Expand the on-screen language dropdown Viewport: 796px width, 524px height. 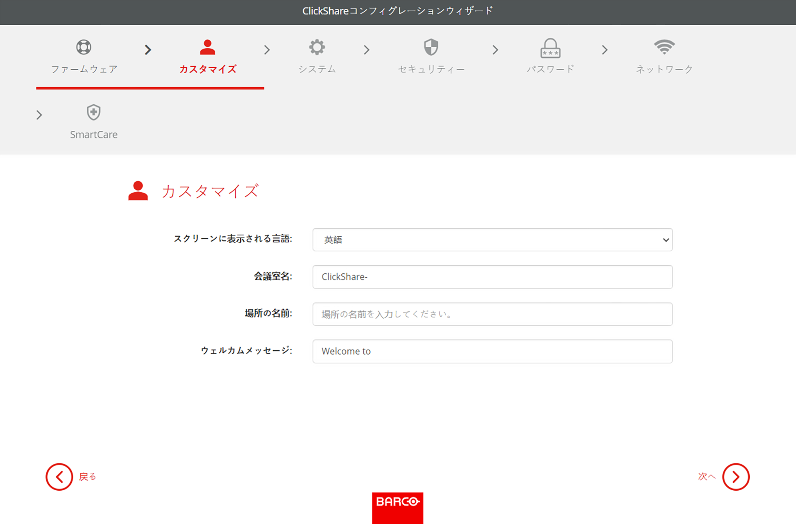[x=492, y=240]
